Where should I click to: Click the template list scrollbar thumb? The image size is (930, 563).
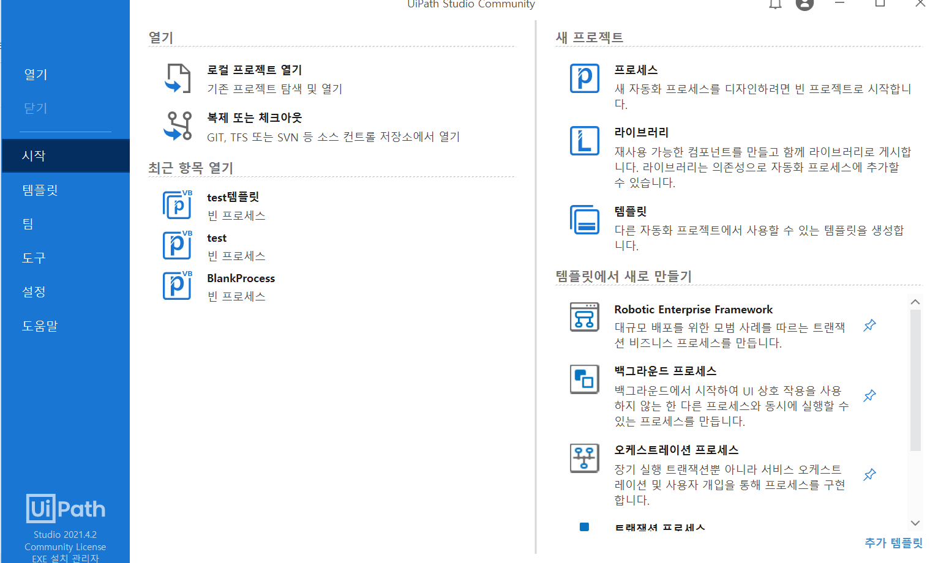pyautogui.click(x=915, y=380)
